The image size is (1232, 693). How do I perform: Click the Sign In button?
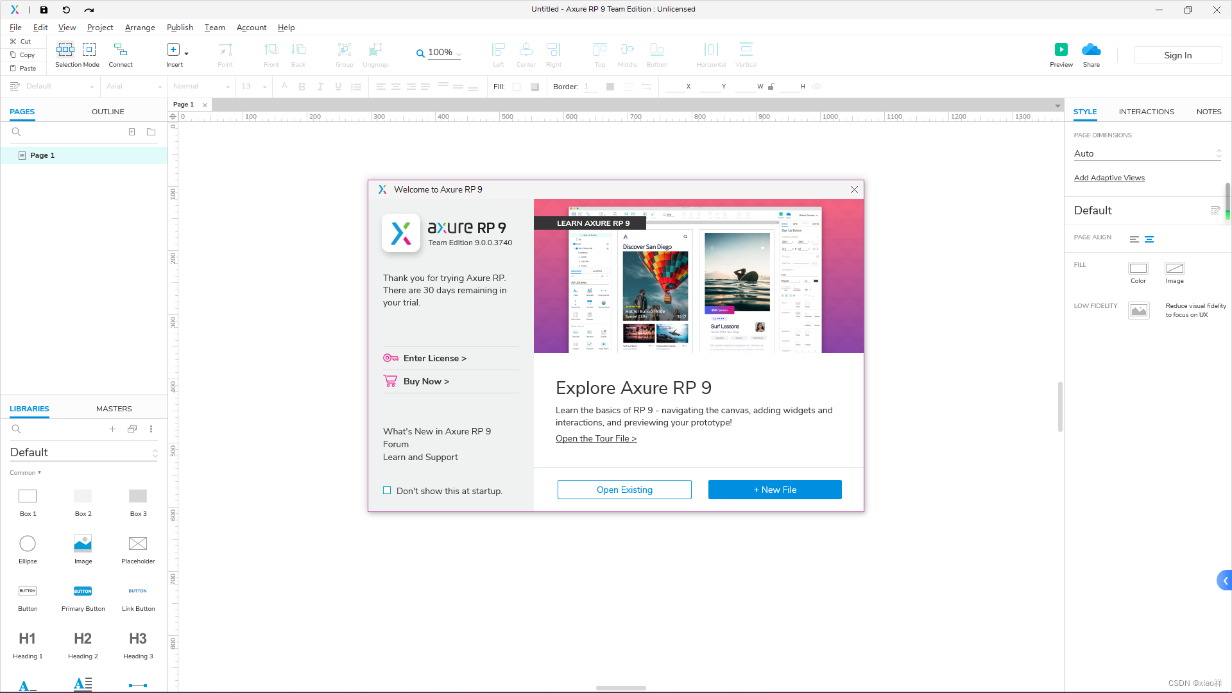tap(1178, 55)
